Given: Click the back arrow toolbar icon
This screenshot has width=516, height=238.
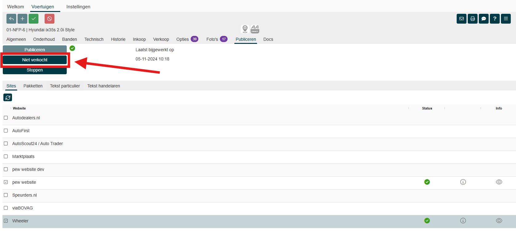Looking at the screenshot, I should [x=11, y=19].
